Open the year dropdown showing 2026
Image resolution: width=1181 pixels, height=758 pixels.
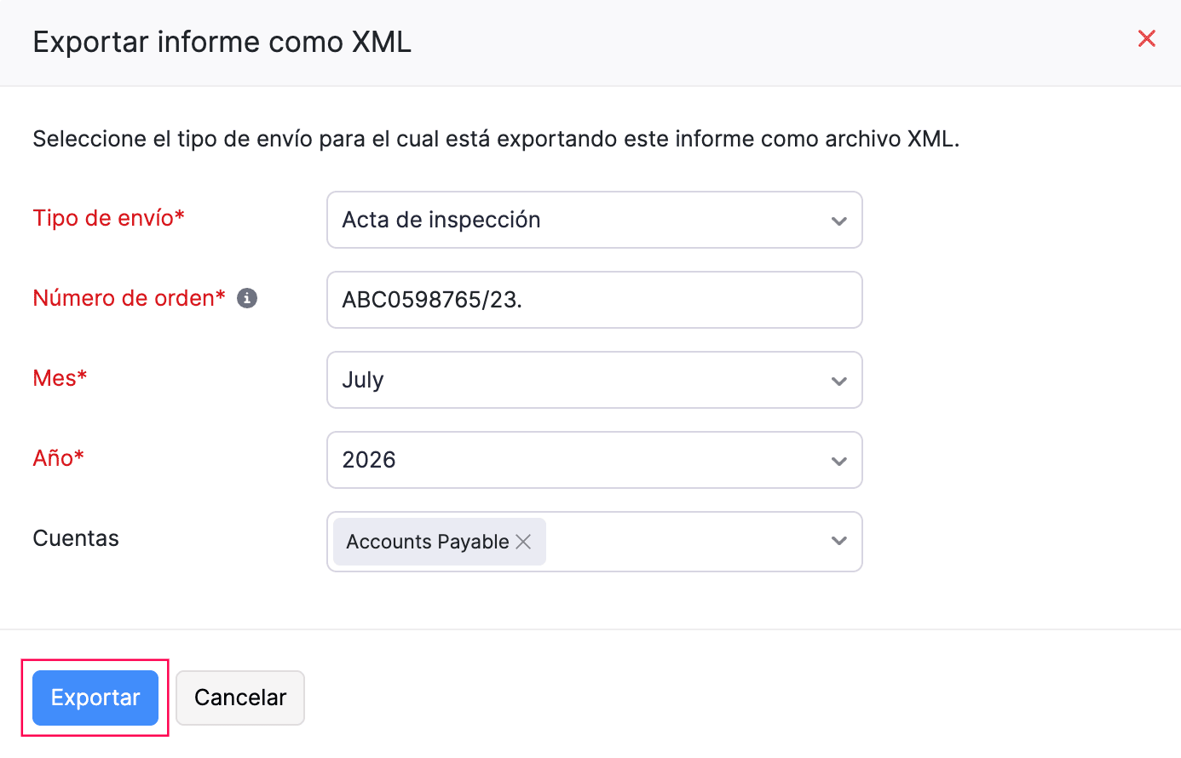tap(595, 460)
